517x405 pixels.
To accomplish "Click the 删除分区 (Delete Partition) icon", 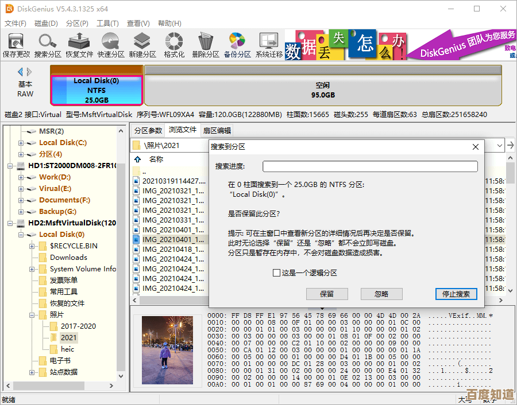I will (x=206, y=45).
